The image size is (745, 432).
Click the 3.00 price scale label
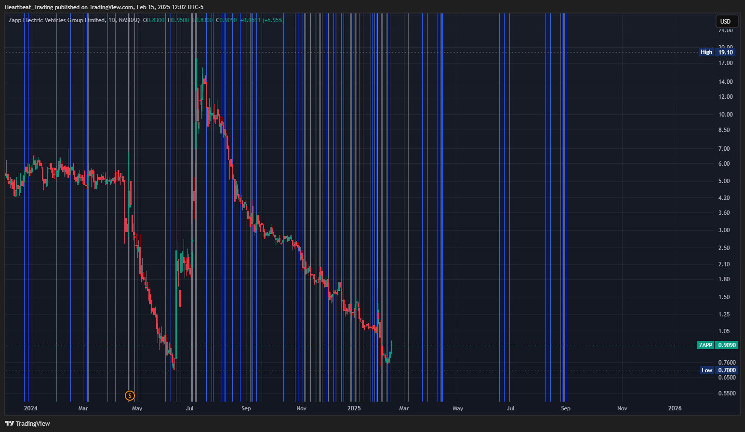point(724,230)
